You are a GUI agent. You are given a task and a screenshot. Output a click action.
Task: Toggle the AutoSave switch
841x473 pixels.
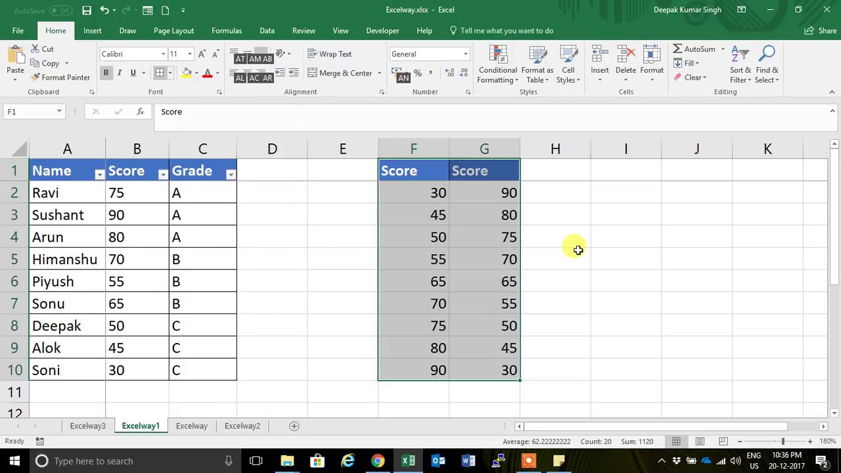(x=60, y=10)
